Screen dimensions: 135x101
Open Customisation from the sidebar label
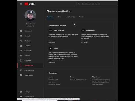coord(29,70)
